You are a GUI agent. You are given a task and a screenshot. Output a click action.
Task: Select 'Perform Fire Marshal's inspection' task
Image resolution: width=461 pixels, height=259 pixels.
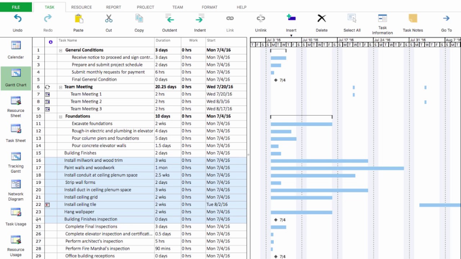pyautogui.click(x=97, y=249)
